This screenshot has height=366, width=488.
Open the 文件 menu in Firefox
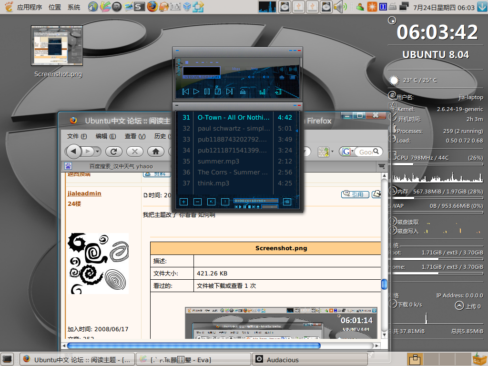(77, 136)
